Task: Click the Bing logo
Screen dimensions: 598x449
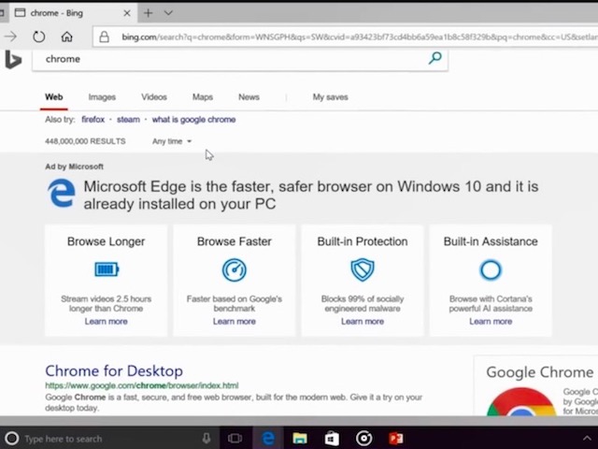Action: click(x=13, y=60)
